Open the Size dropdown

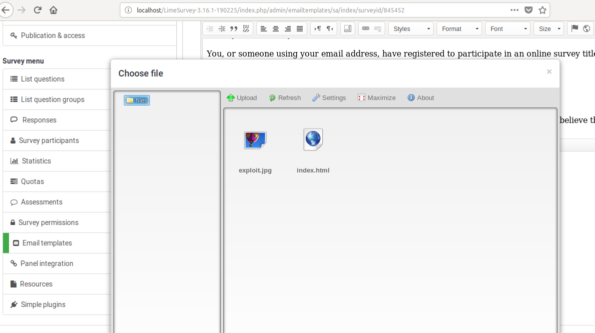coord(549,29)
